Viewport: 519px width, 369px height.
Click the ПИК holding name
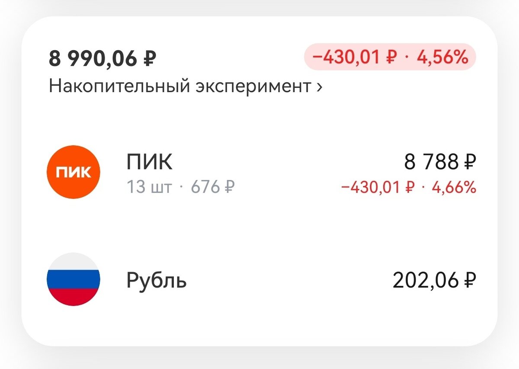[x=149, y=162]
